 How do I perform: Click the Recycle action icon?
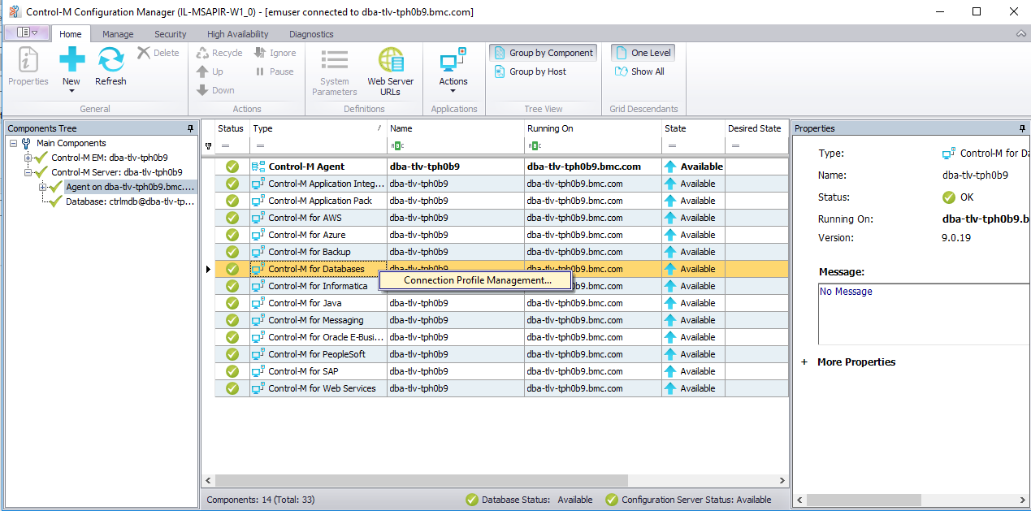(x=203, y=53)
